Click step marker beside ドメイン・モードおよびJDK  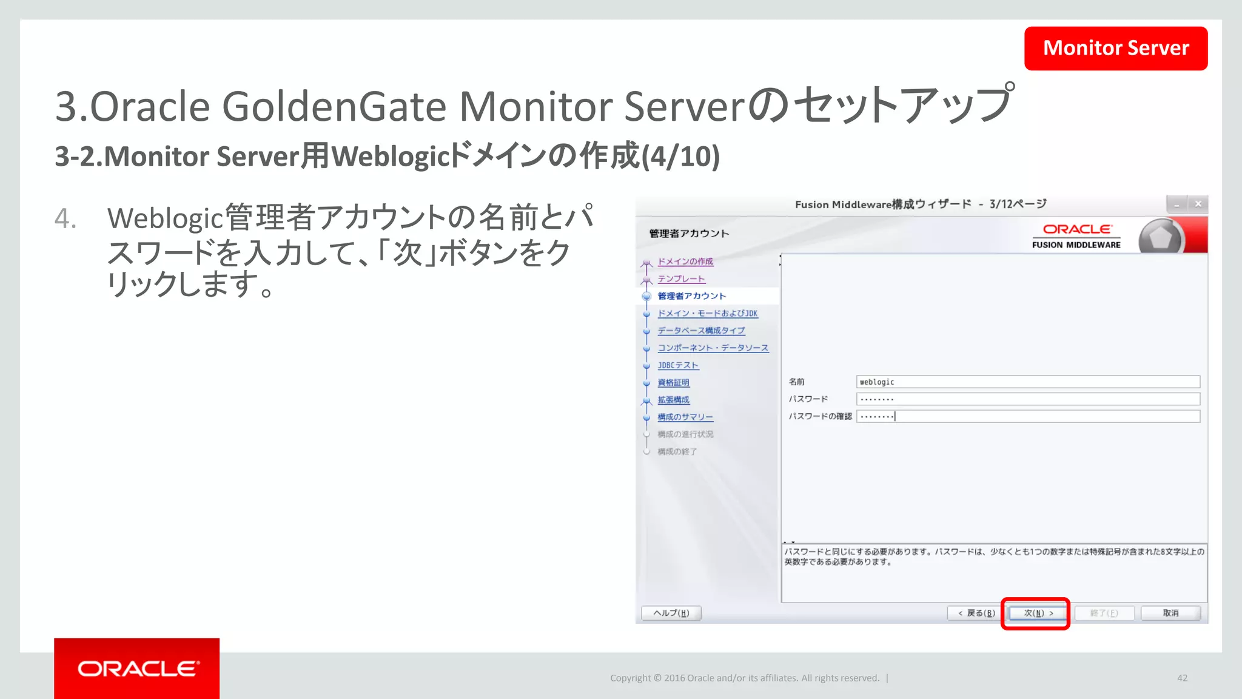646,314
